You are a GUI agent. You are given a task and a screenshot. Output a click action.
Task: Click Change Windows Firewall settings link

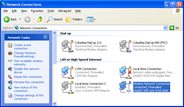(25, 55)
